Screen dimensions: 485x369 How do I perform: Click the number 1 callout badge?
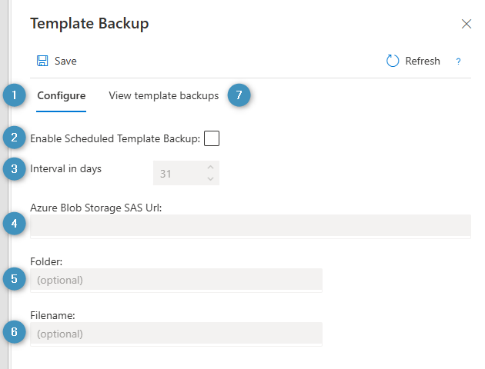(x=14, y=96)
